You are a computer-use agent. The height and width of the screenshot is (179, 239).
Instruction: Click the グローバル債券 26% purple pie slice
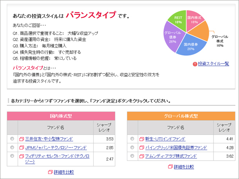(x=172, y=37)
